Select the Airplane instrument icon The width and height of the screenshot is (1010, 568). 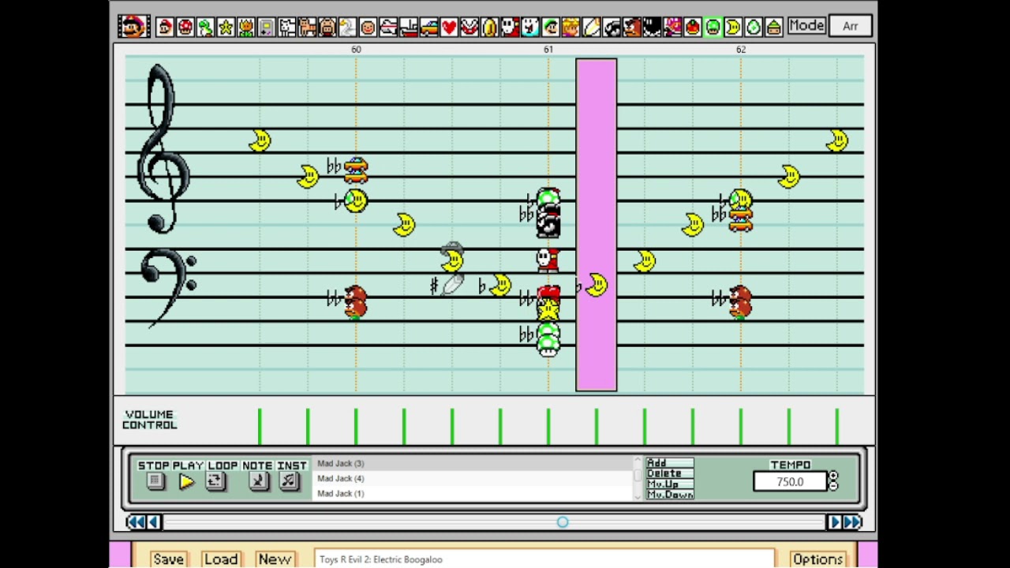click(388, 27)
